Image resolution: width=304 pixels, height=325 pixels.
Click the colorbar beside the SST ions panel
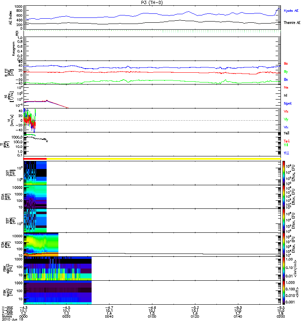coord(283,173)
